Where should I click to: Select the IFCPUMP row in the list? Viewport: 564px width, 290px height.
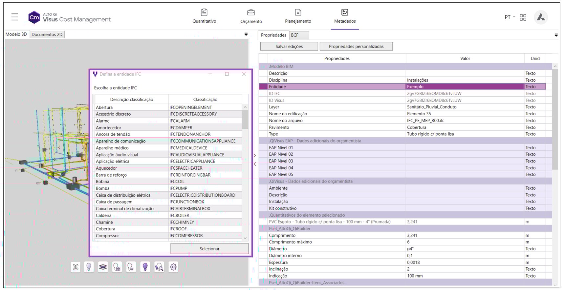[x=178, y=188]
